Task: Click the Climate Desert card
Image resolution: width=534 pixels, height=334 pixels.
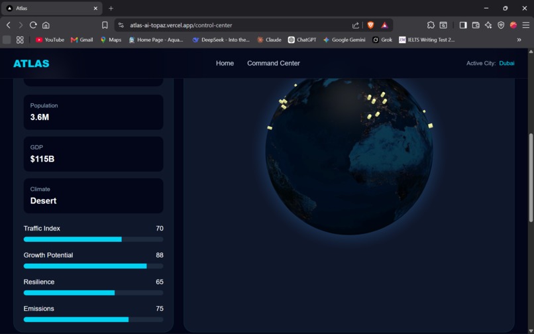Action: [93, 195]
